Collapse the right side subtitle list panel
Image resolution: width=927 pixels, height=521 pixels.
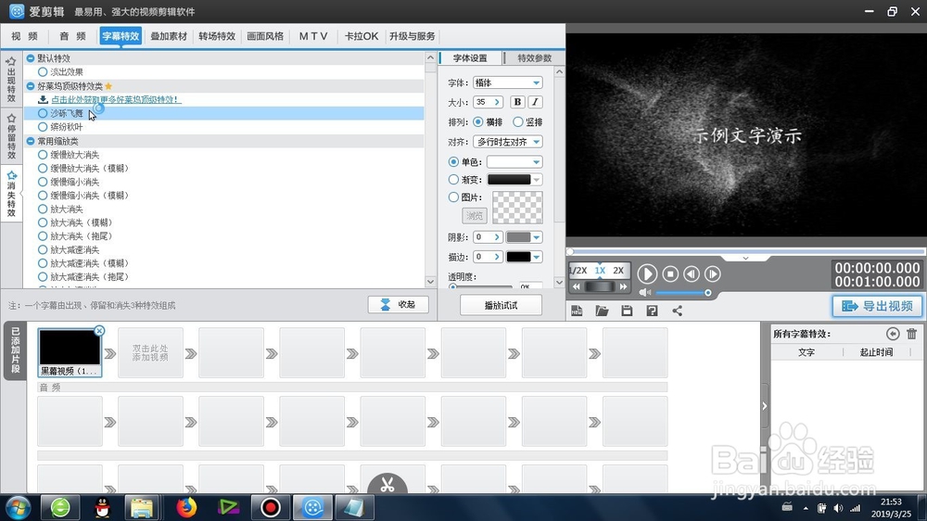click(765, 406)
